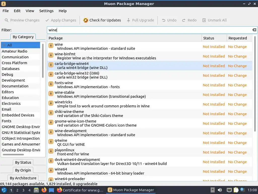The height and width of the screenshot is (194, 258).
Task: Click the package icon next to wine-stable
Action: [x=51, y=93]
